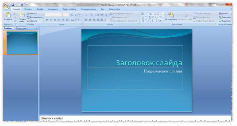Open the Макет layout dropdown
The image size is (237, 126).
click(x=32, y=13)
